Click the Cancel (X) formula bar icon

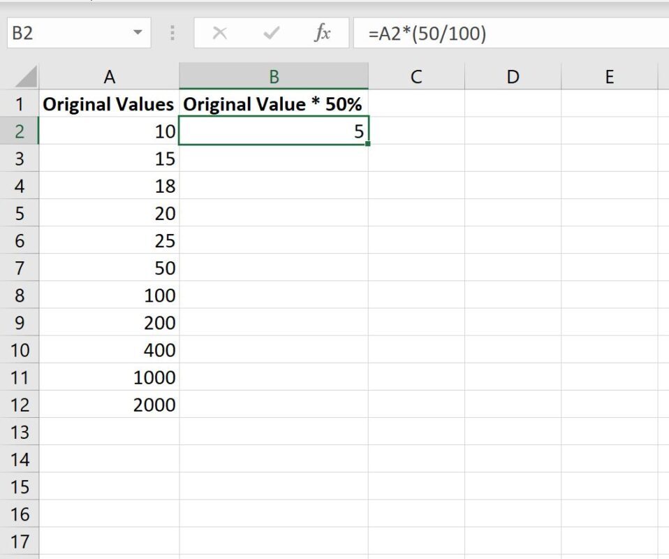pyautogui.click(x=220, y=33)
